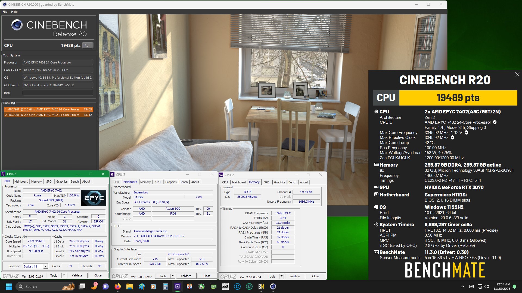Image resolution: width=522 pixels, height=293 pixels.
Task: Click the DRAM Frequency value 1466.3 MHz
Action: pyautogui.click(x=283, y=213)
